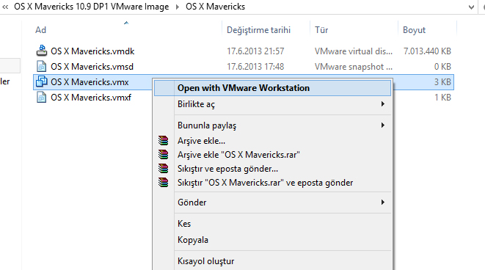The image size is (485, 270).
Task: Click WinRAR icon beside 'Arşive ekle...'
Action: pos(164,141)
